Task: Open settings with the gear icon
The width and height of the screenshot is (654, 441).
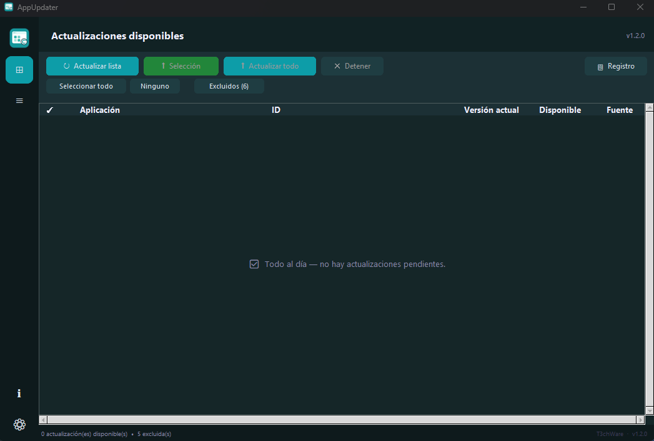Action: (19, 424)
